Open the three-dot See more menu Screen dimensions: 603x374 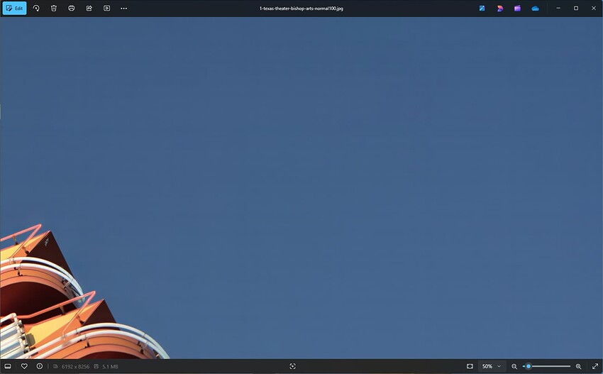point(124,8)
